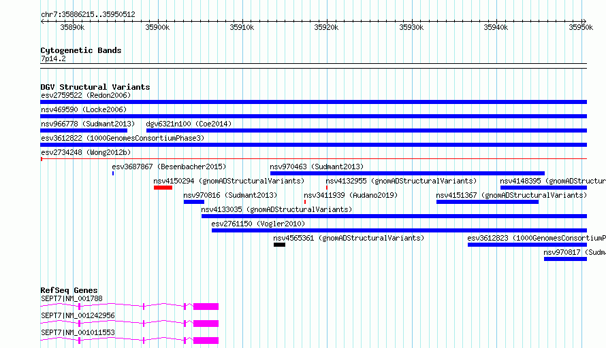Click the esv3687867 (Besenbacher2015) label
This screenshot has width=606, height=348.
[169, 167]
